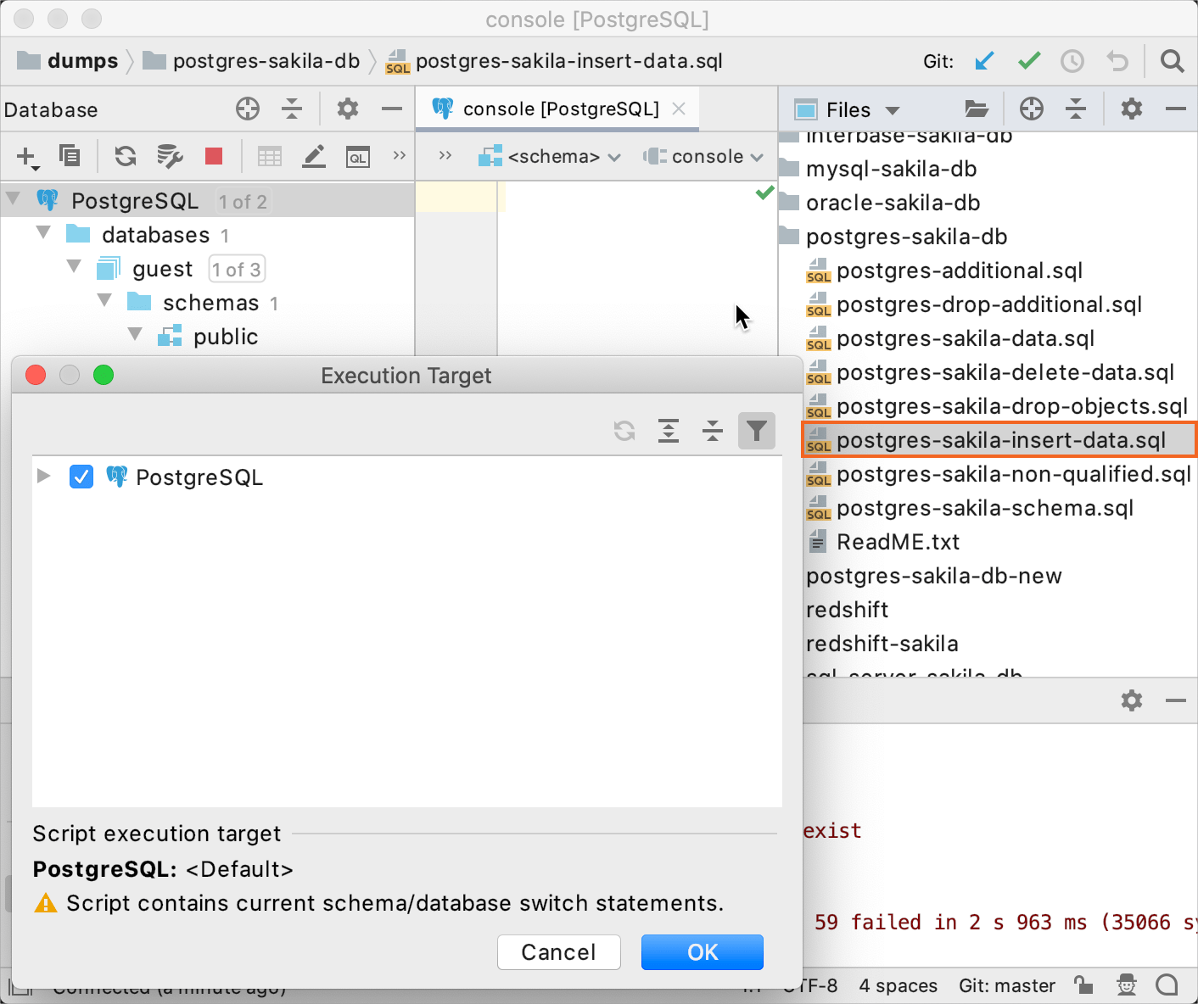The width and height of the screenshot is (1198, 1004).
Task: Click the Git commit checkmark icon
Action: (x=1029, y=61)
